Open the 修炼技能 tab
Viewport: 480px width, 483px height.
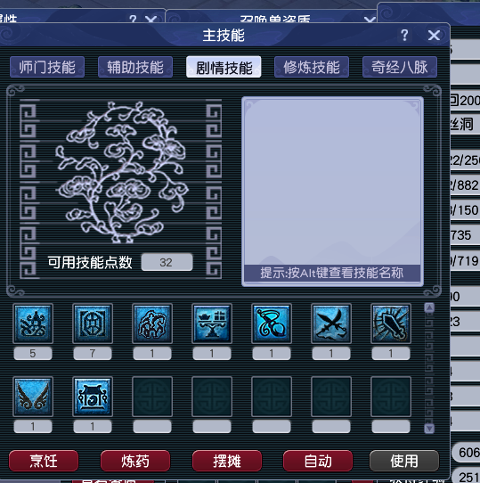tap(312, 67)
